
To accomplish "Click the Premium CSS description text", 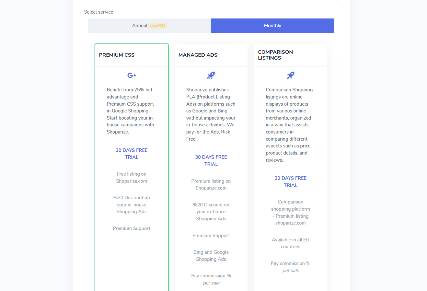I will pyautogui.click(x=131, y=111).
